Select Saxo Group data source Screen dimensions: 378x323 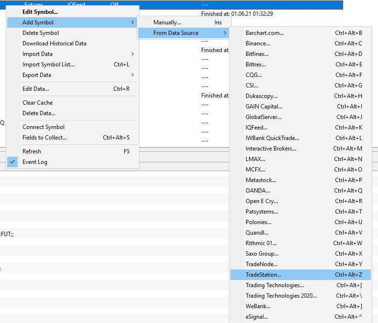point(301,254)
